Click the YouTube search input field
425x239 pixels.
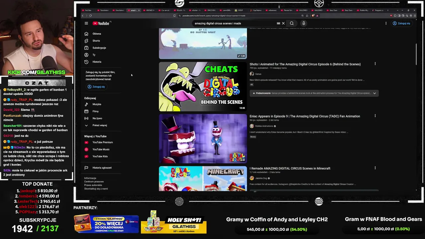click(235, 23)
